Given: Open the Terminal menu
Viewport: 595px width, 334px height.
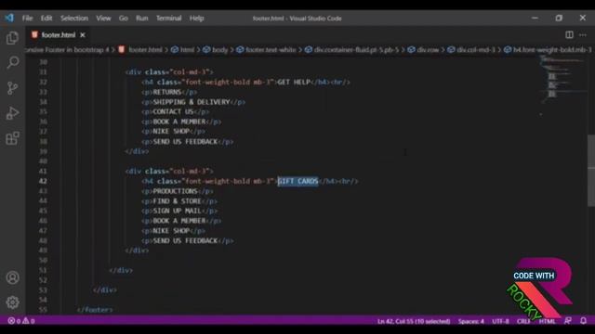Looking at the screenshot, I should pyautogui.click(x=169, y=19).
